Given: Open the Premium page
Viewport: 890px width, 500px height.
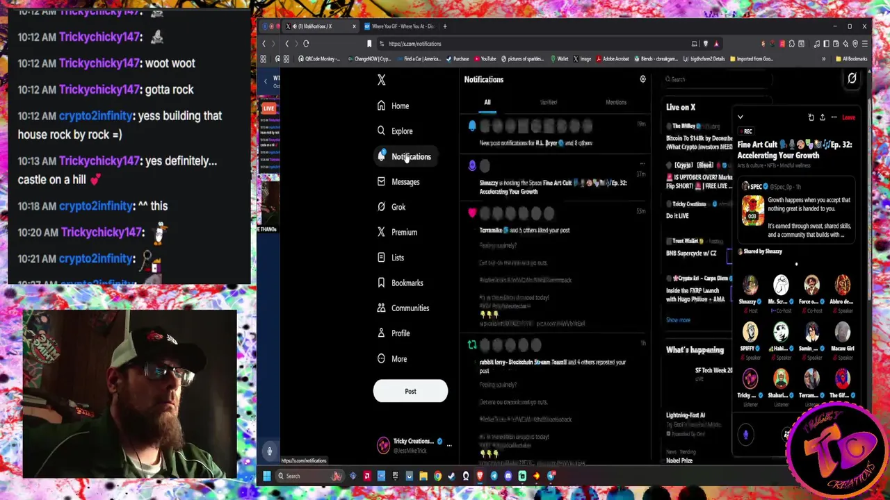Looking at the screenshot, I should (397, 232).
